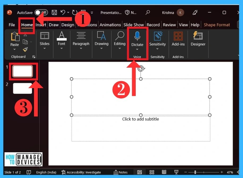The image size is (243, 178).
Task: Expand the Dictate dropdown arrow
Action: point(137,49)
